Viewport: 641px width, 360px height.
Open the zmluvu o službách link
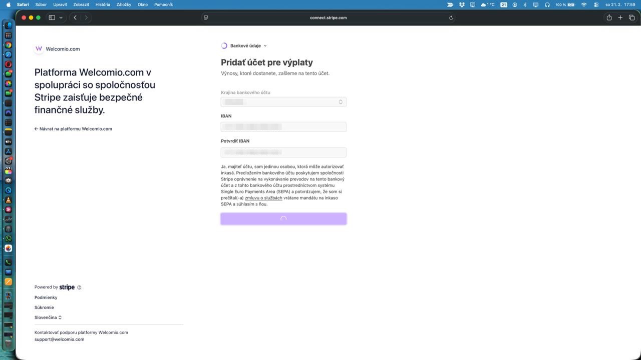point(263,198)
